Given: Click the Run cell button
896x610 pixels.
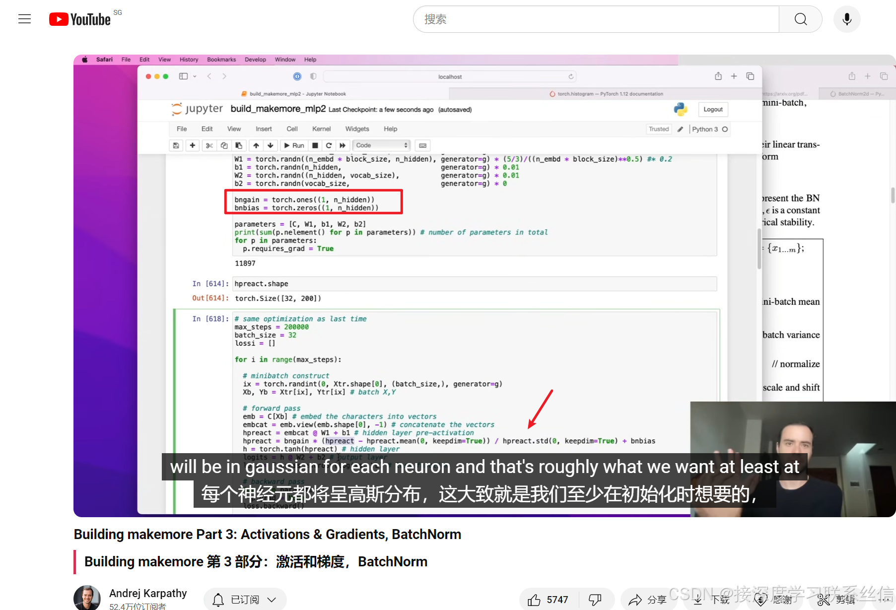Looking at the screenshot, I should 294,145.
